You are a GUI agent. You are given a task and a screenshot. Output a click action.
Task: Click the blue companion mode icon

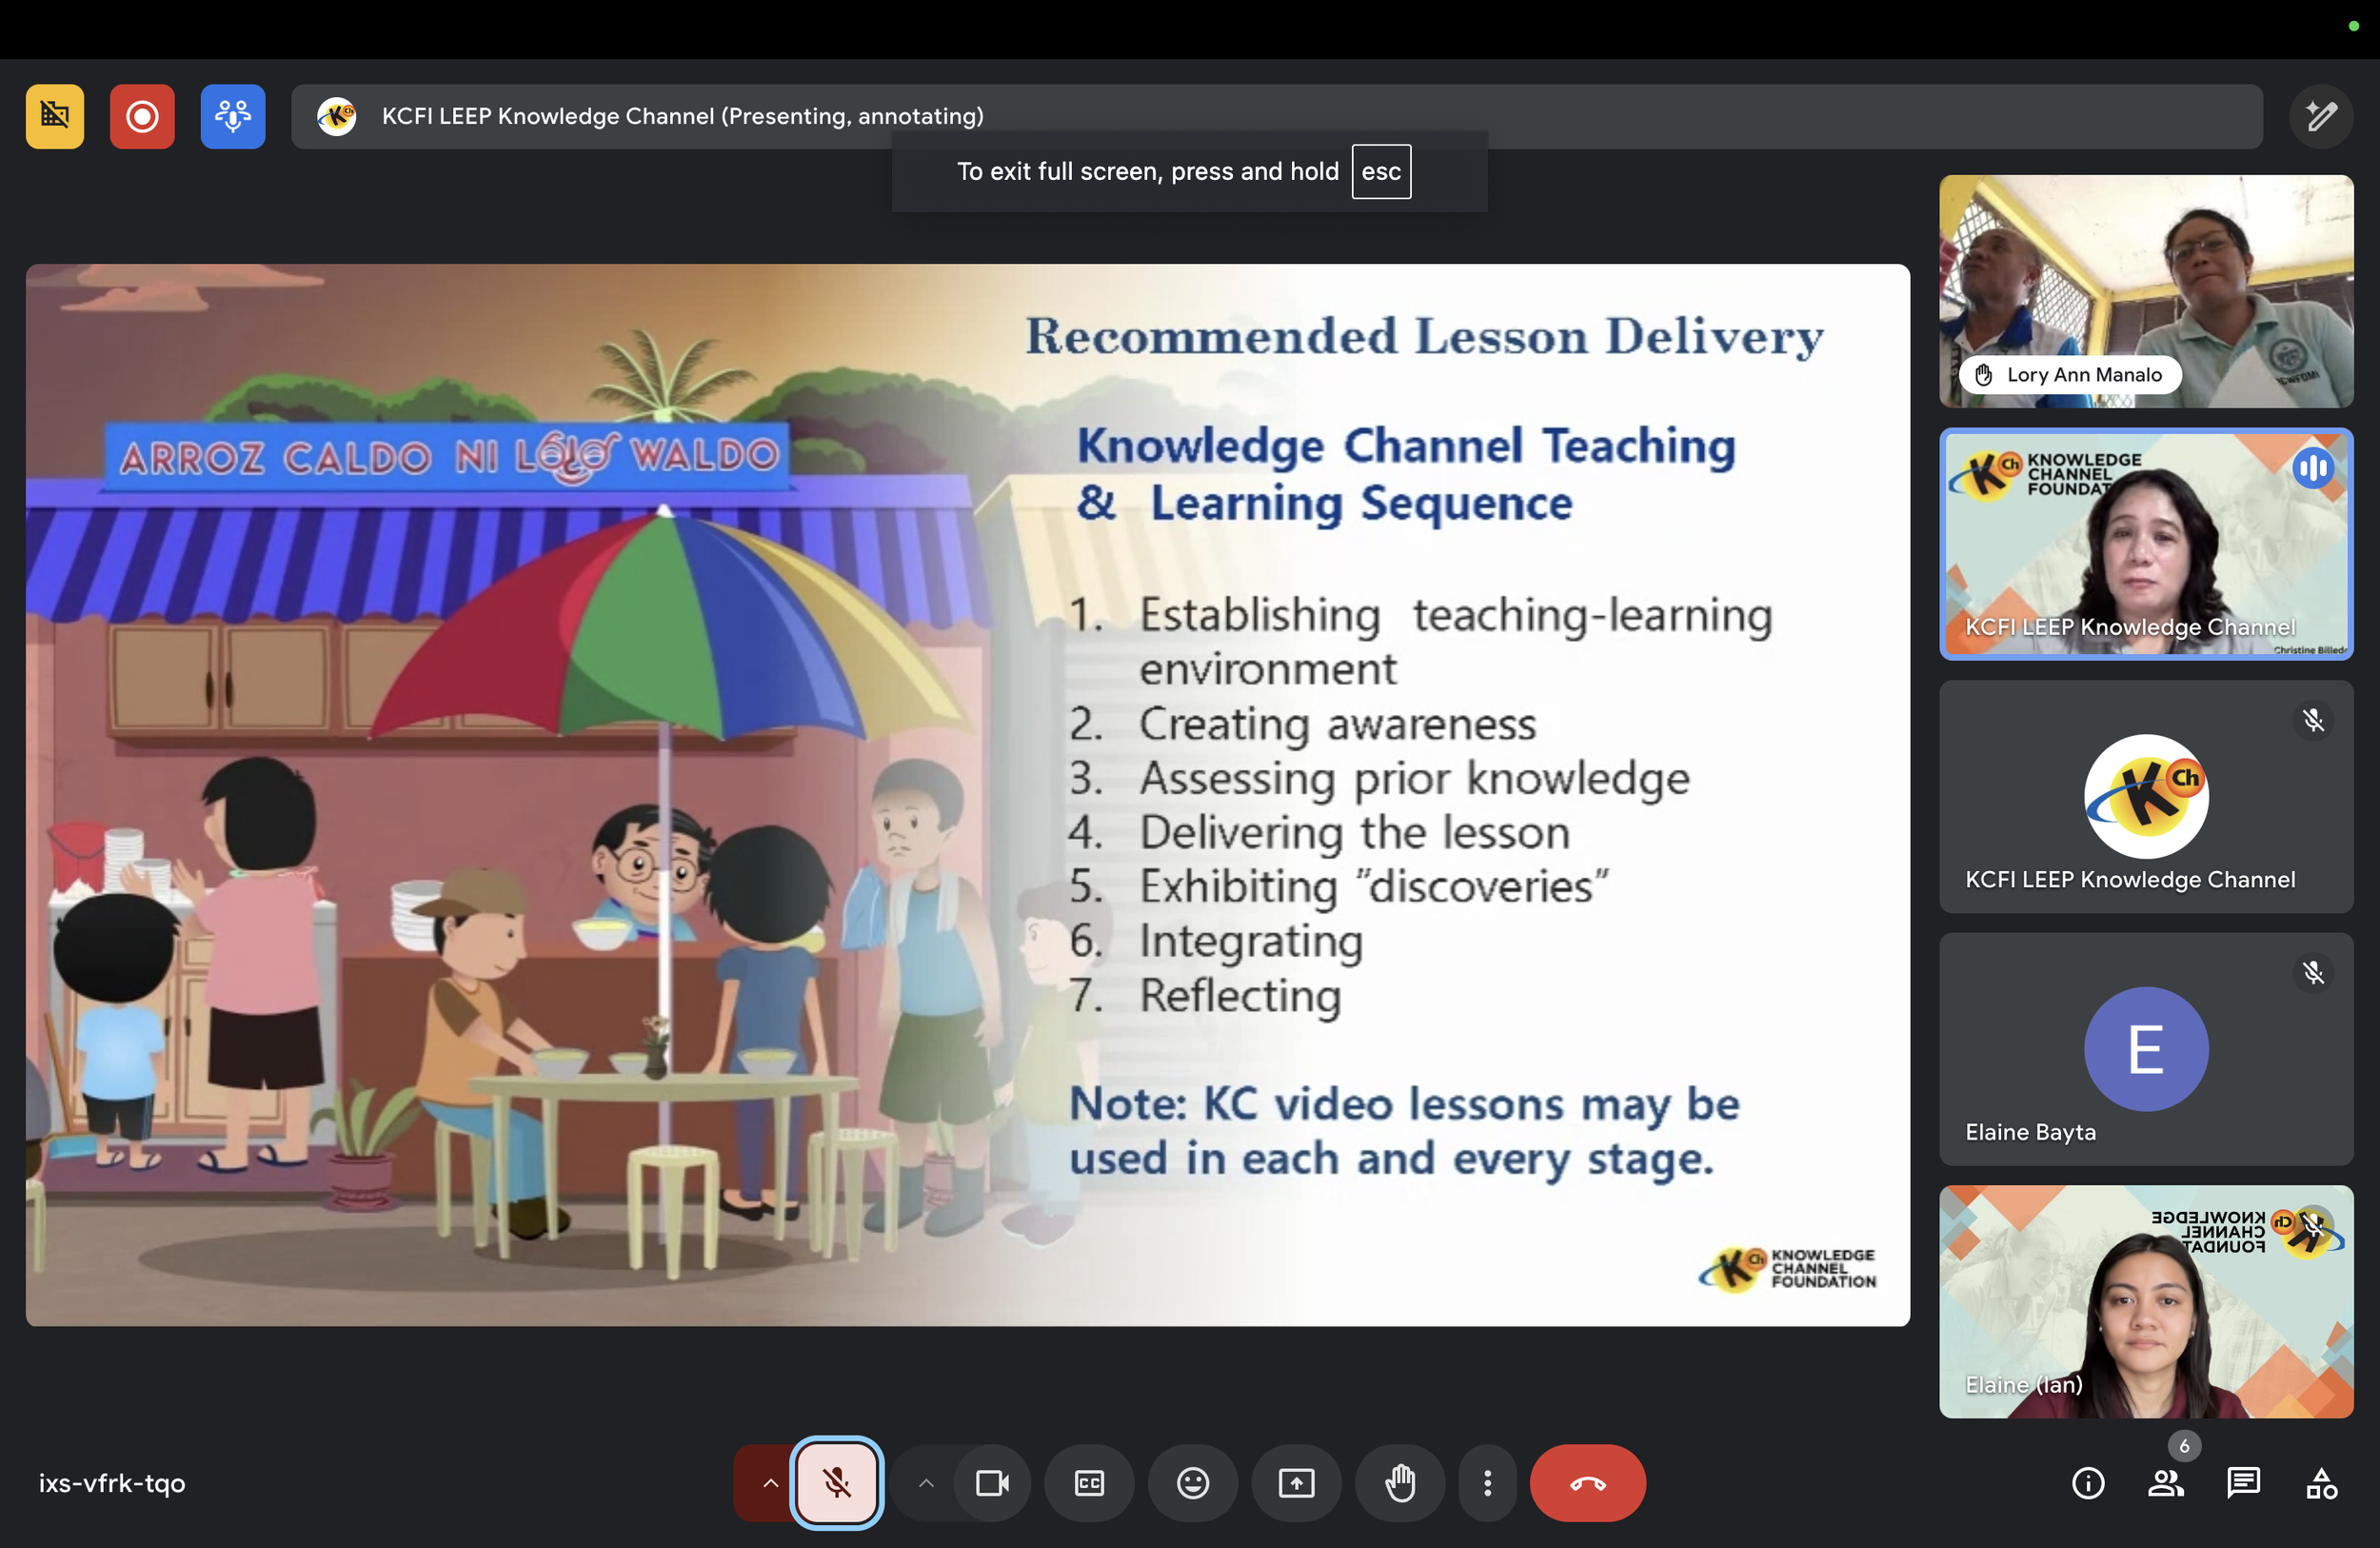tap(232, 117)
